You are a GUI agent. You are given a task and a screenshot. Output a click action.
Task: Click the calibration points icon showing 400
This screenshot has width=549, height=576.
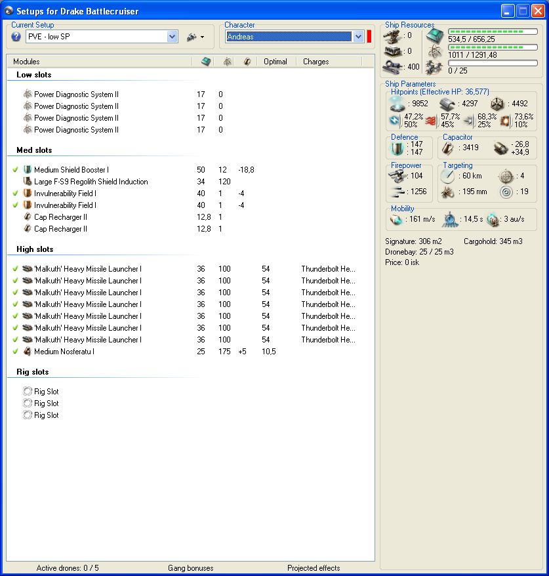coord(394,67)
